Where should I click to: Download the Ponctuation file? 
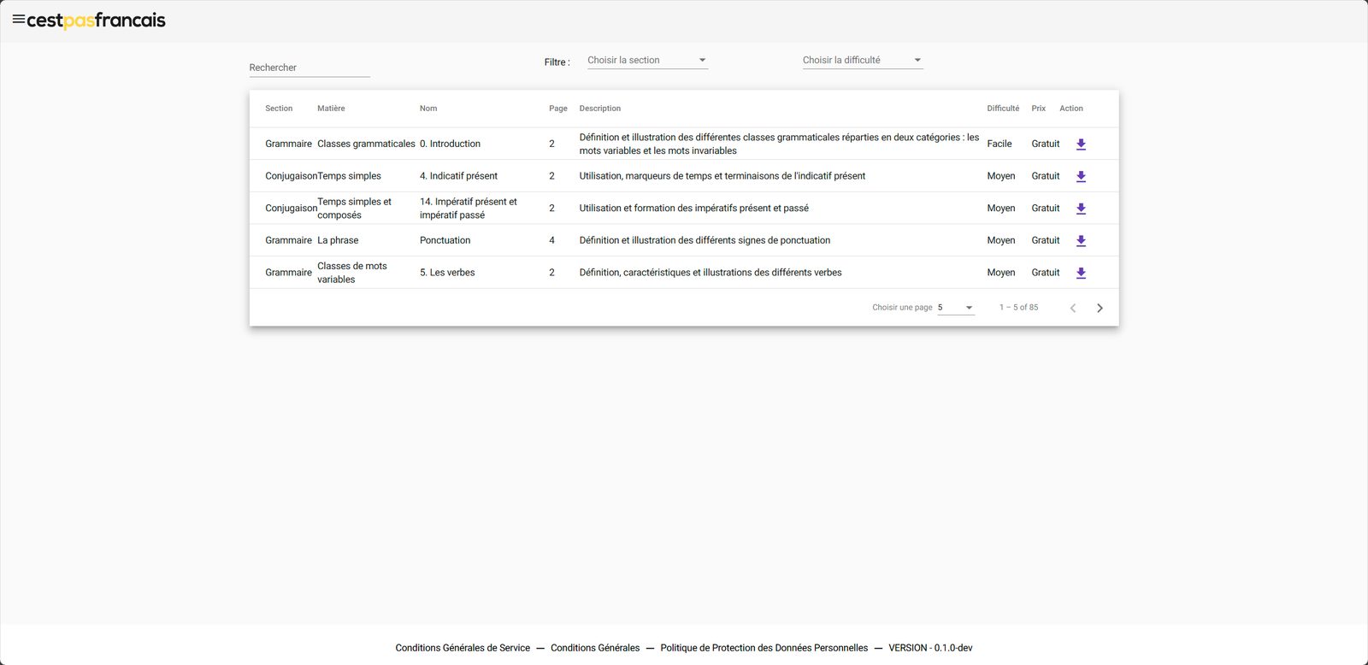coord(1081,241)
